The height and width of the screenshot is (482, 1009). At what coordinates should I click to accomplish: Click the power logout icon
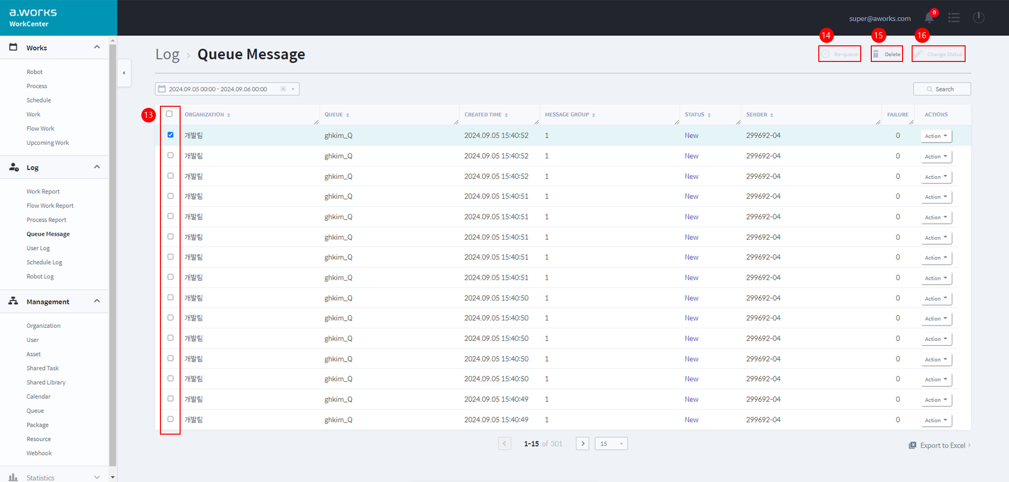pyautogui.click(x=979, y=18)
